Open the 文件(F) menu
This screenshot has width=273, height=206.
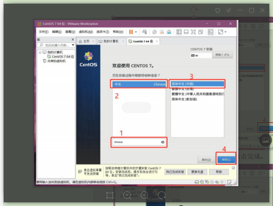click(x=44, y=32)
